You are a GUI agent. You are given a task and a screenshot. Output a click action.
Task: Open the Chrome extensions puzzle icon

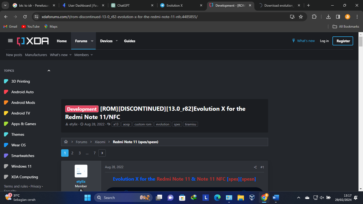click(x=314, y=17)
